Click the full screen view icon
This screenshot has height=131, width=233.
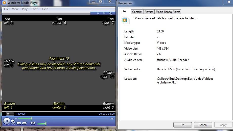[104, 13]
